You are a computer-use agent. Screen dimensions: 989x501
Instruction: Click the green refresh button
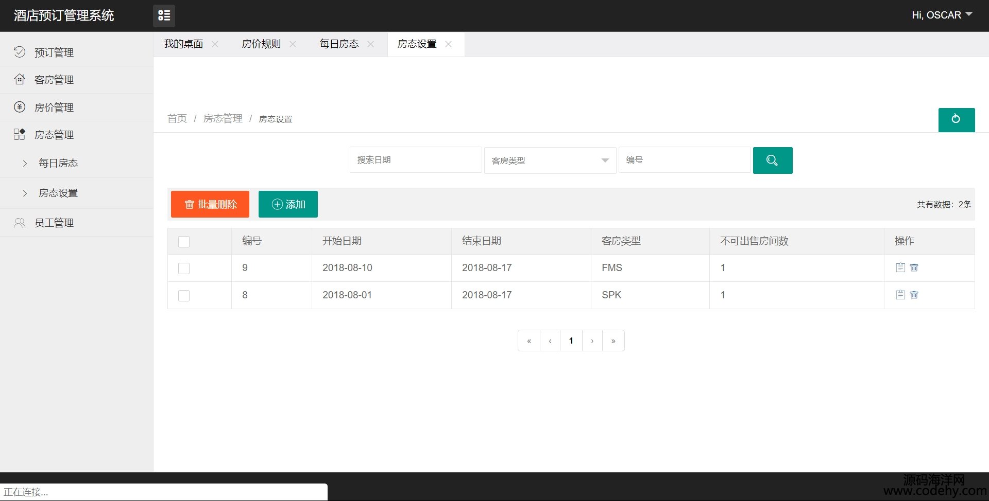pos(957,120)
